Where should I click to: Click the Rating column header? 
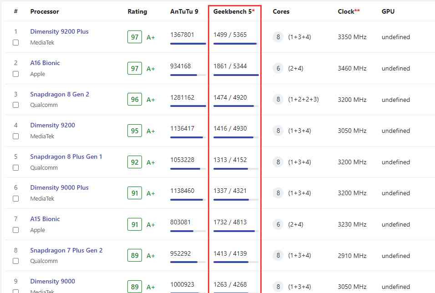(x=137, y=11)
